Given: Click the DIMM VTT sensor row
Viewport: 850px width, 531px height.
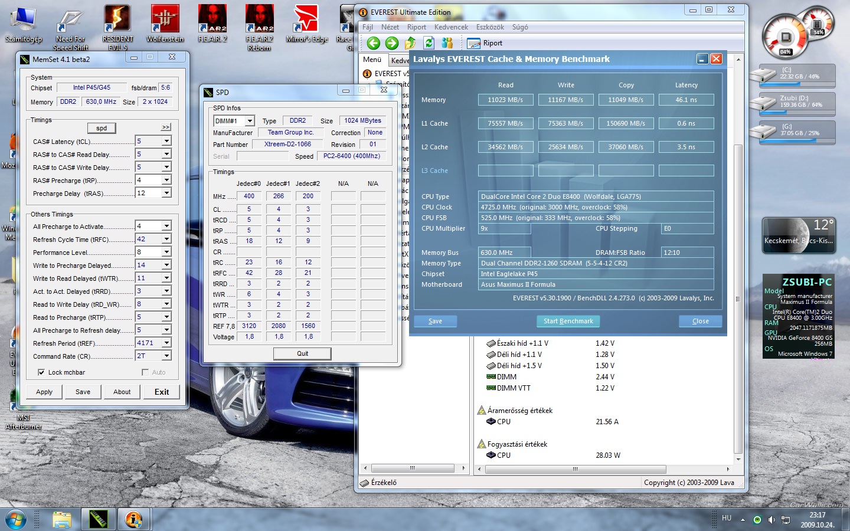Looking at the screenshot, I should (550, 388).
